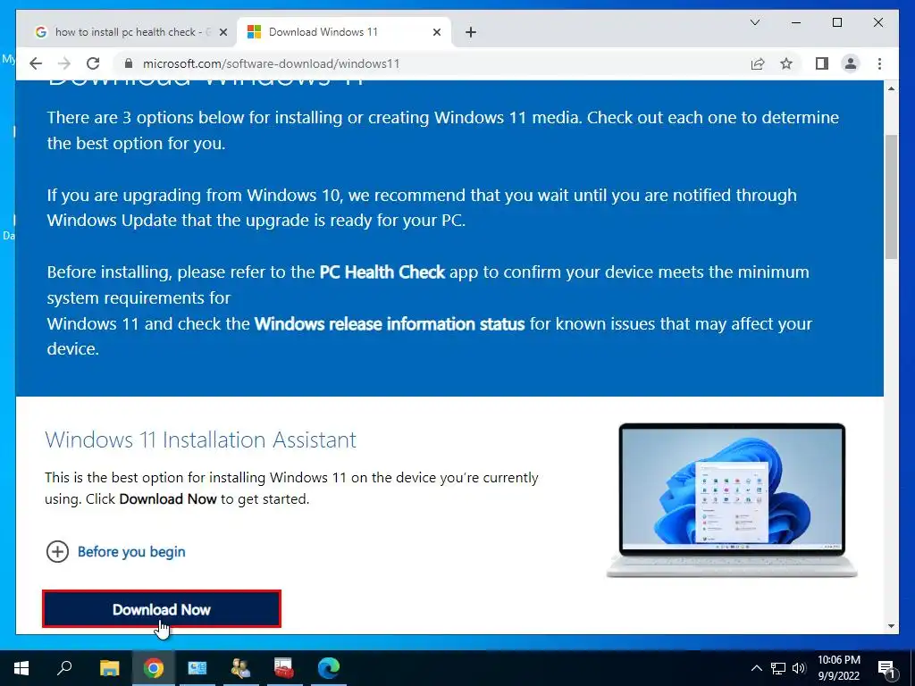
Task: Open a new tab with the plus button
Action: tap(471, 32)
